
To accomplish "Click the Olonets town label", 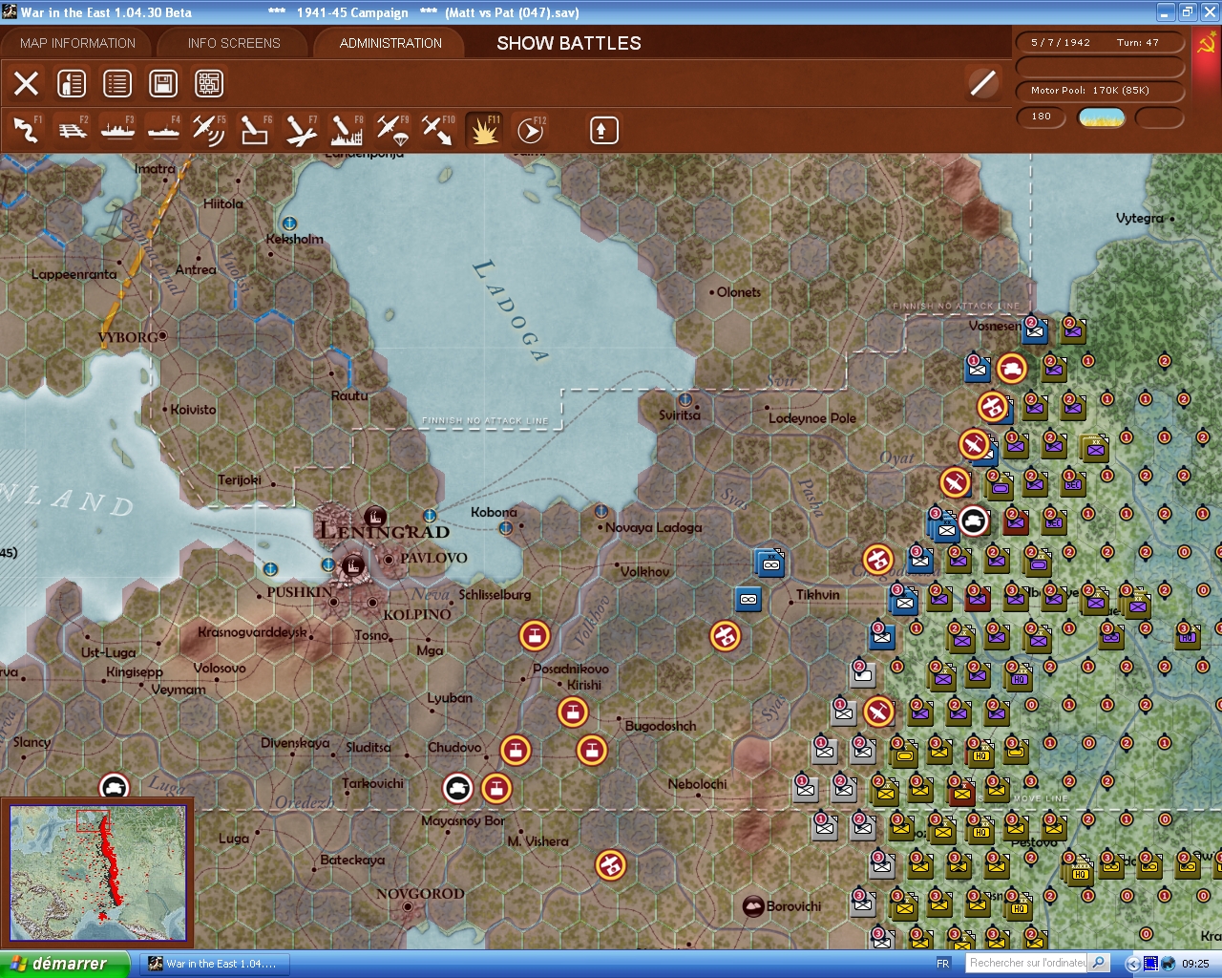I will click(739, 292).
